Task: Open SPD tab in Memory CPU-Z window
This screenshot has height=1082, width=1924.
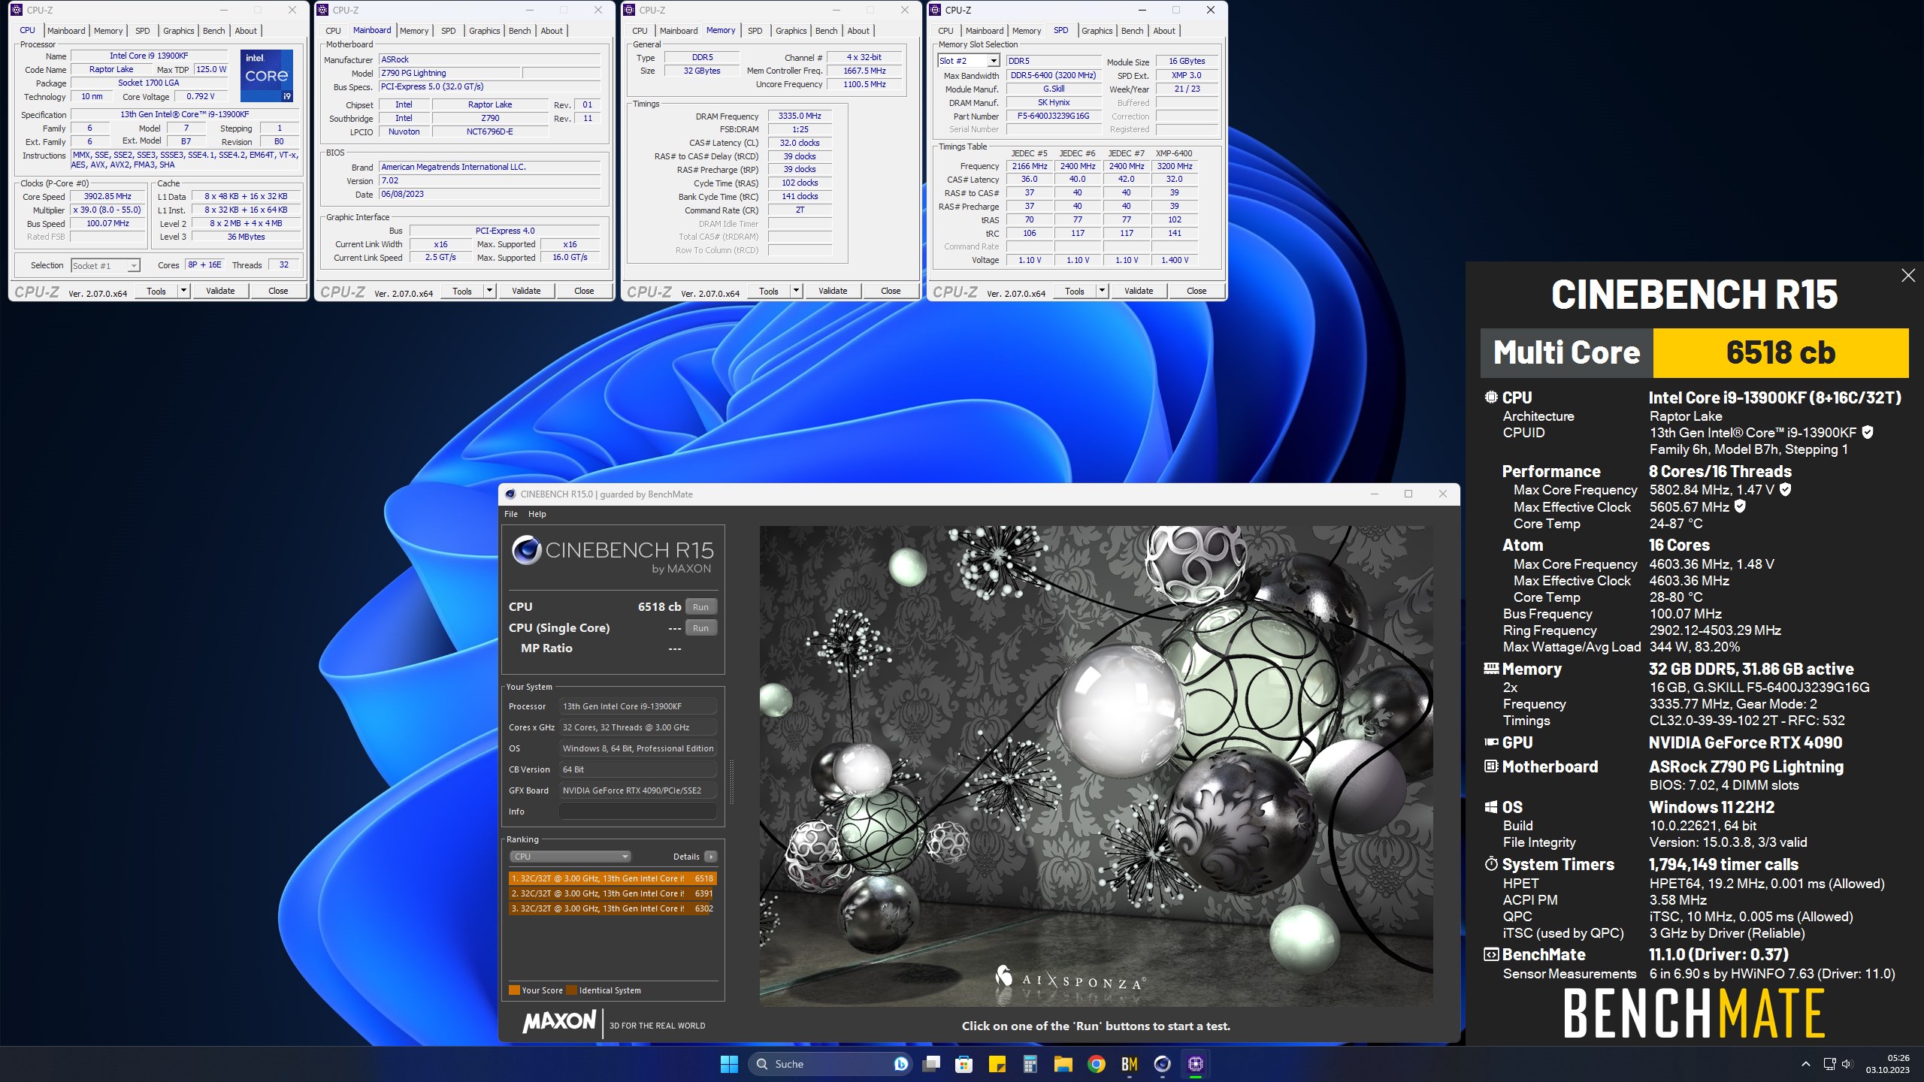Action: tap(755, 31)
